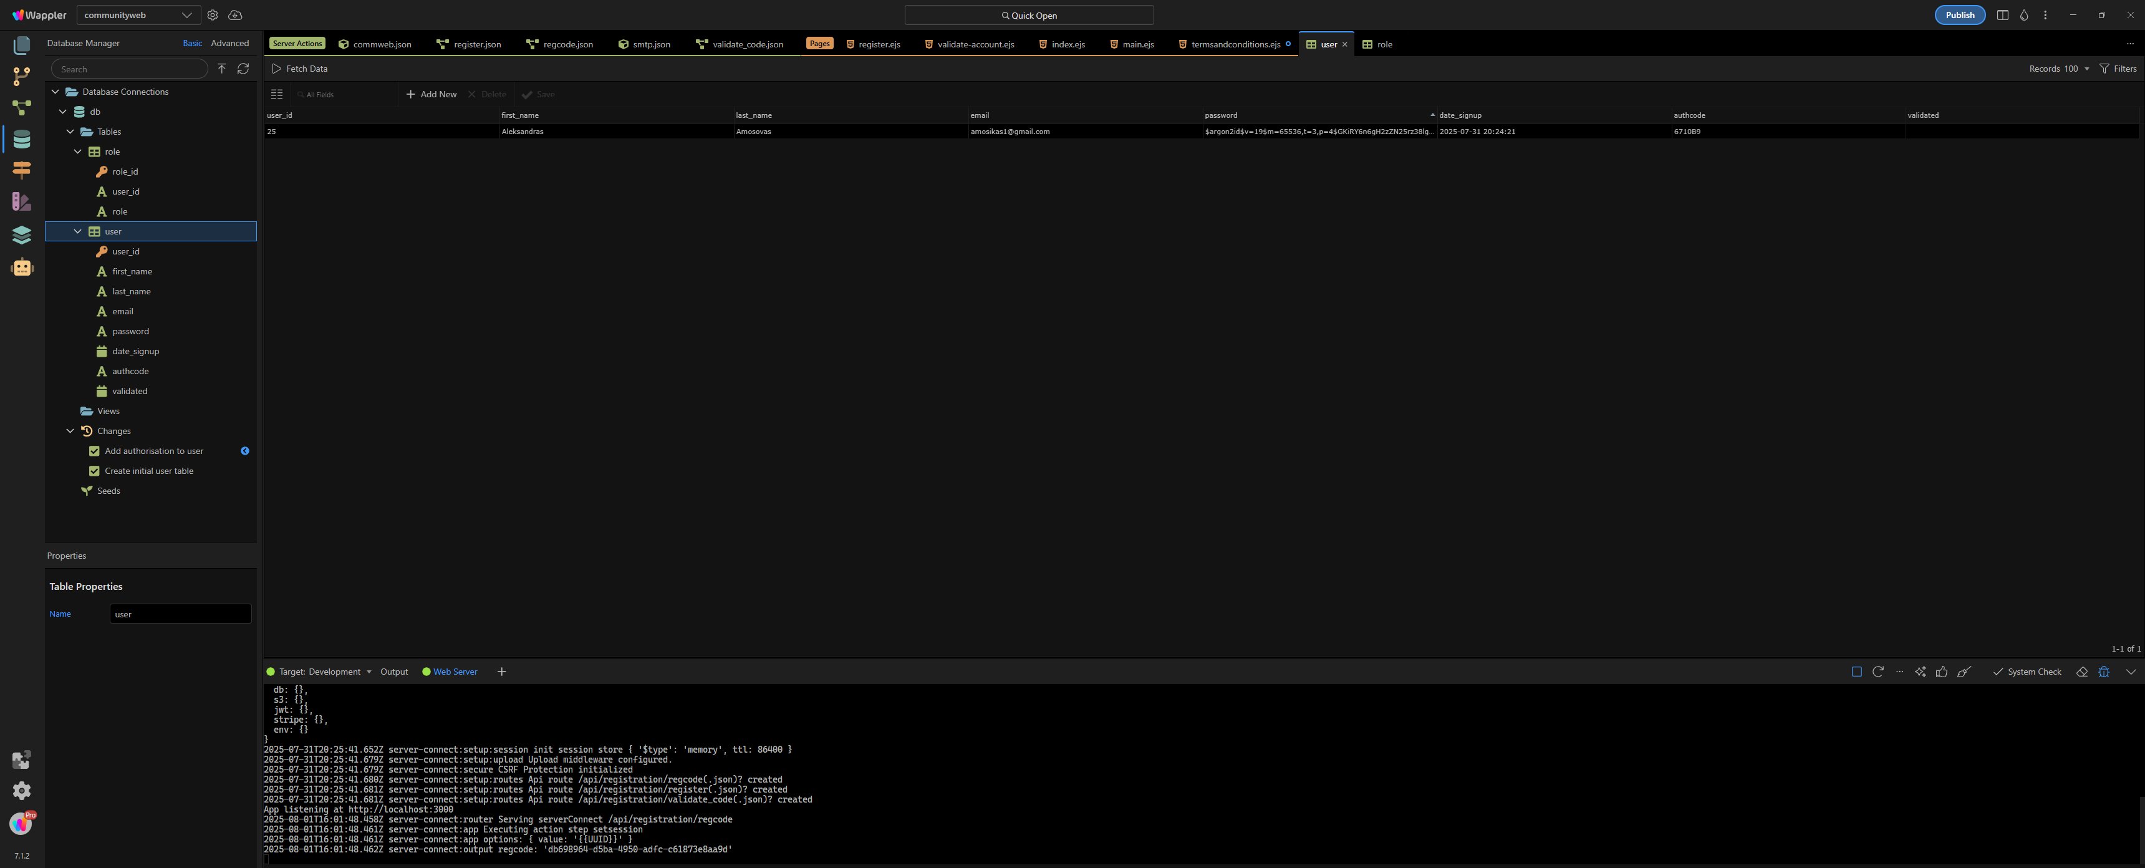Close the user table tab
Screen dimensions: 2145x868
pyautogui.click(x=1345, y=44)
